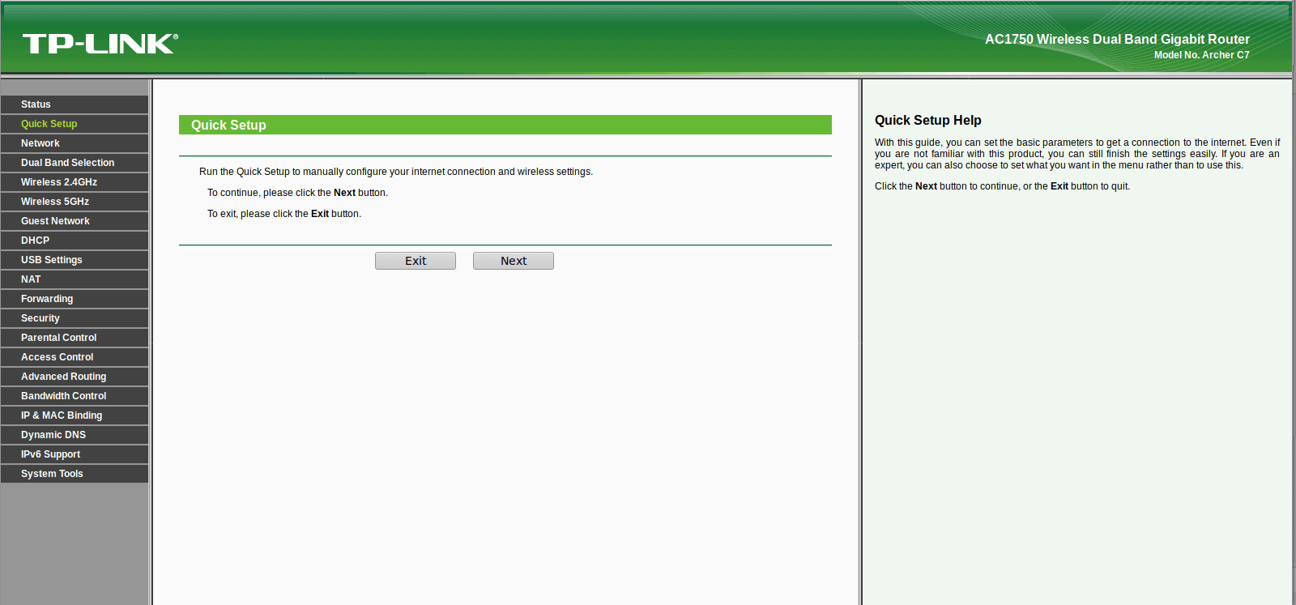Open Bandwidth Control menu
The image size is (1296, 605).
tap(75, 396)
